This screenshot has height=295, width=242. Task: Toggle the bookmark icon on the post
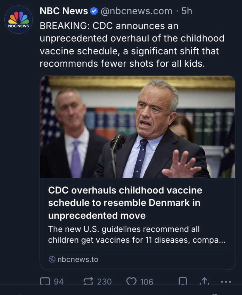point(183,281)
